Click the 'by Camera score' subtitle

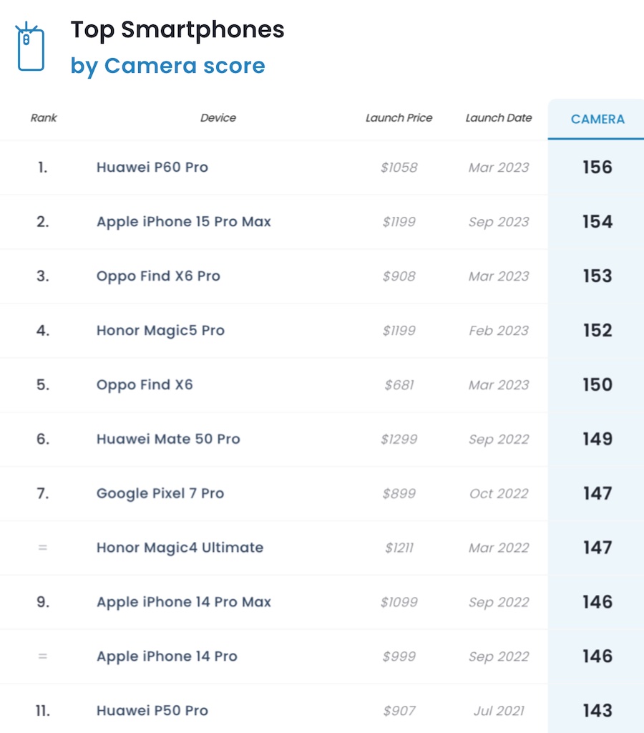click(x=167, y=66)
